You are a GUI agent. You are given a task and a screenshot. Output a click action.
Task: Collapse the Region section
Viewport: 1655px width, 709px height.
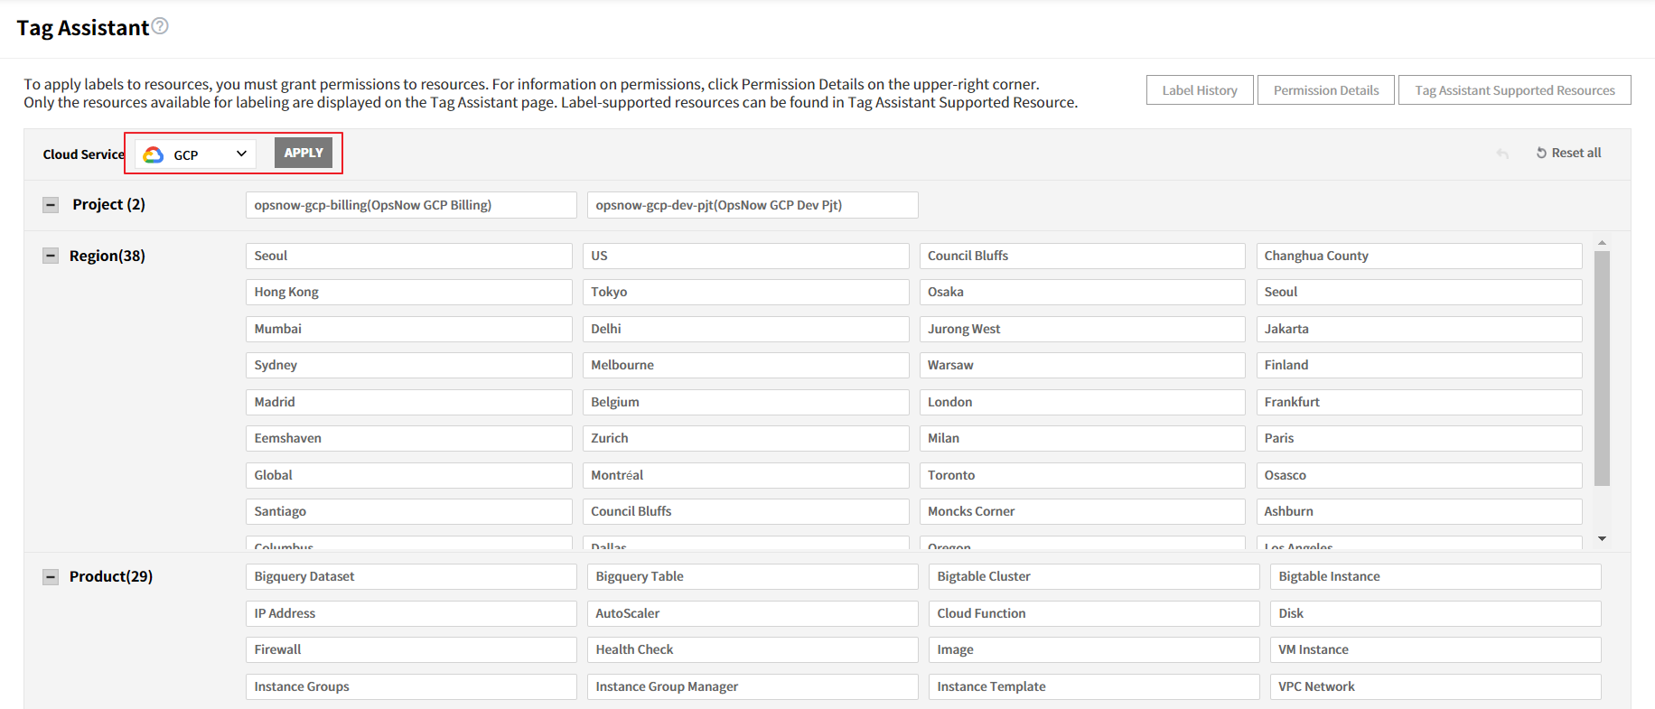(x=51, y=257)
